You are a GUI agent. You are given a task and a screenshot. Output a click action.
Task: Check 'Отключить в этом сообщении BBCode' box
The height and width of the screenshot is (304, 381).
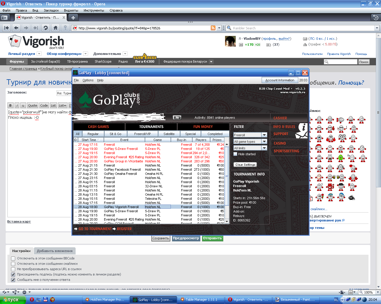tap(13, 259)
